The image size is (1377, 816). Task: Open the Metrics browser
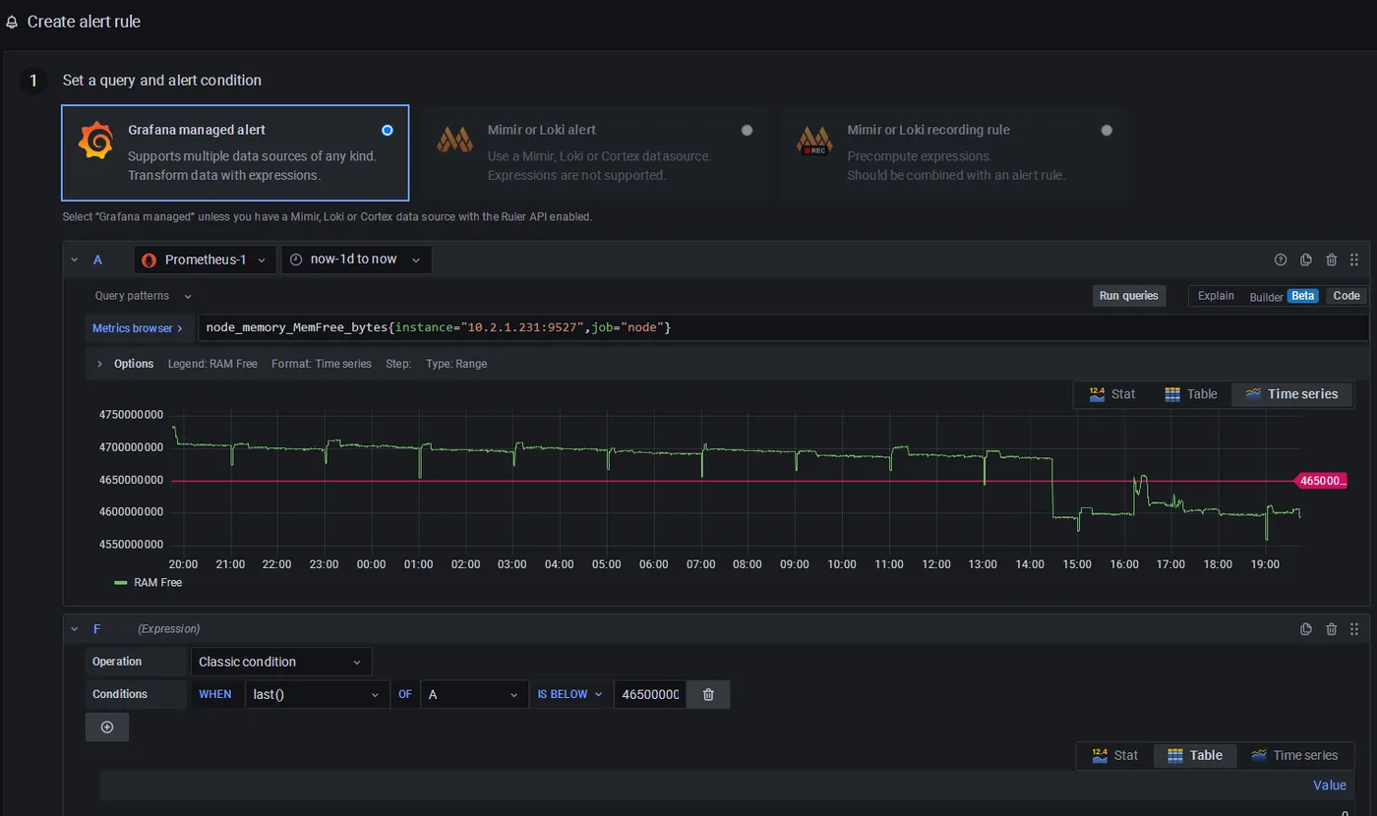[138, 328]
